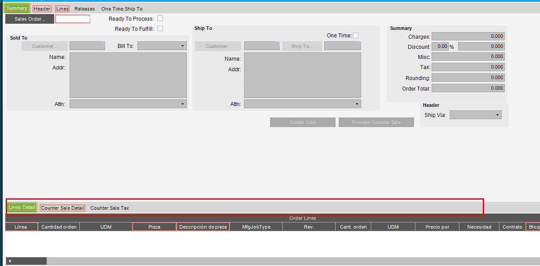Click the horizontal scrollbar left arrow
Image resolution: width=540 pixels, height=266 pixels.
tap(10, 261)
